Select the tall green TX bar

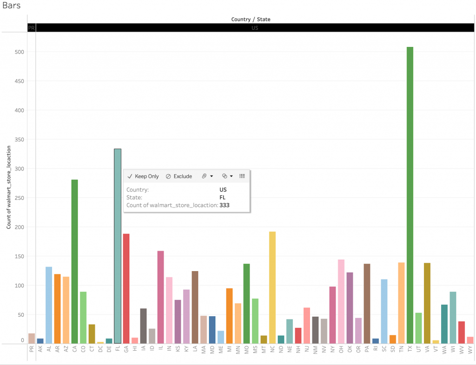click(x=410, y=195)
